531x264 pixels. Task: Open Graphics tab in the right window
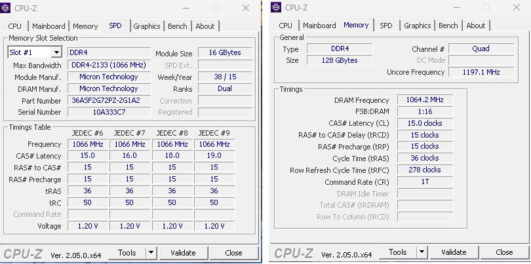point(418,26)
